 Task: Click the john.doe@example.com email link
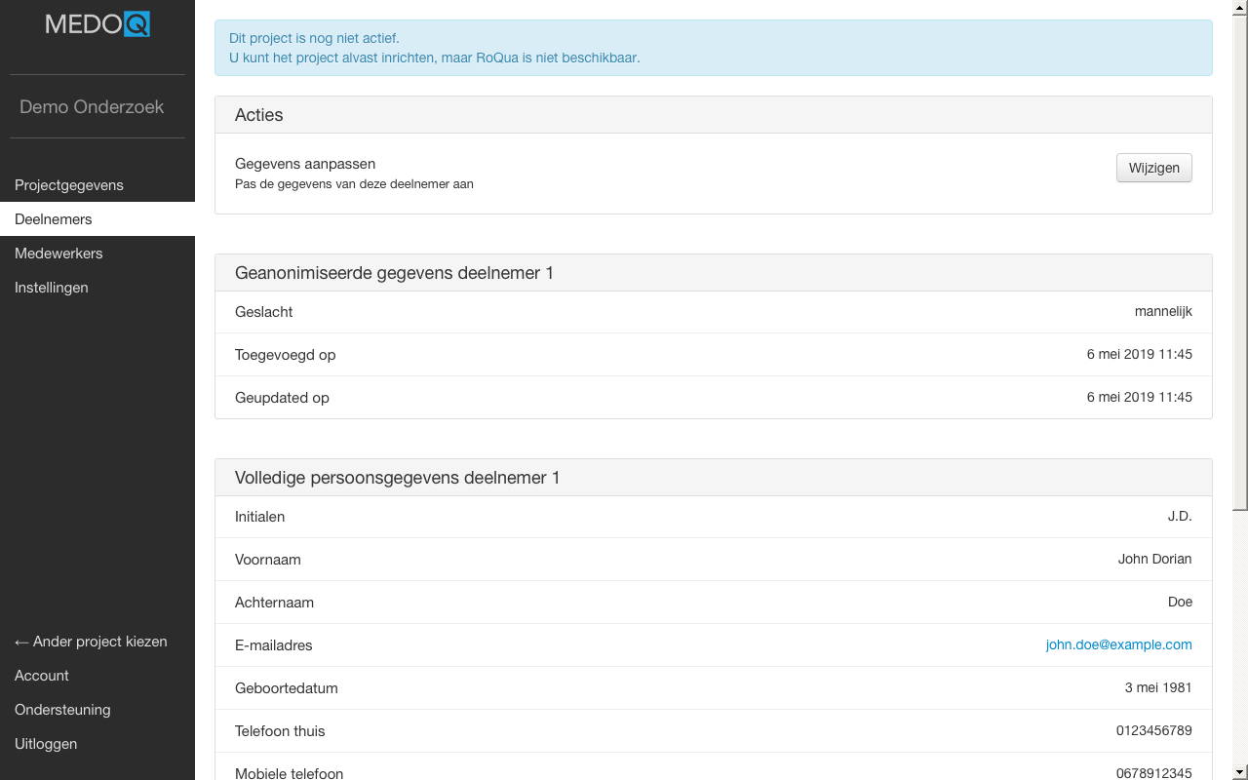point(1118,644)
